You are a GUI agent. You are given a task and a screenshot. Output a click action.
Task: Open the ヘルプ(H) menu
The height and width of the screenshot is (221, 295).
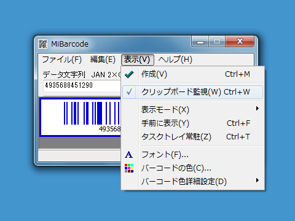click(x=175, y=60)
